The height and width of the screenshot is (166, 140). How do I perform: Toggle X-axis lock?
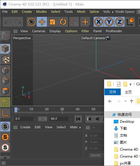(99, 22)
